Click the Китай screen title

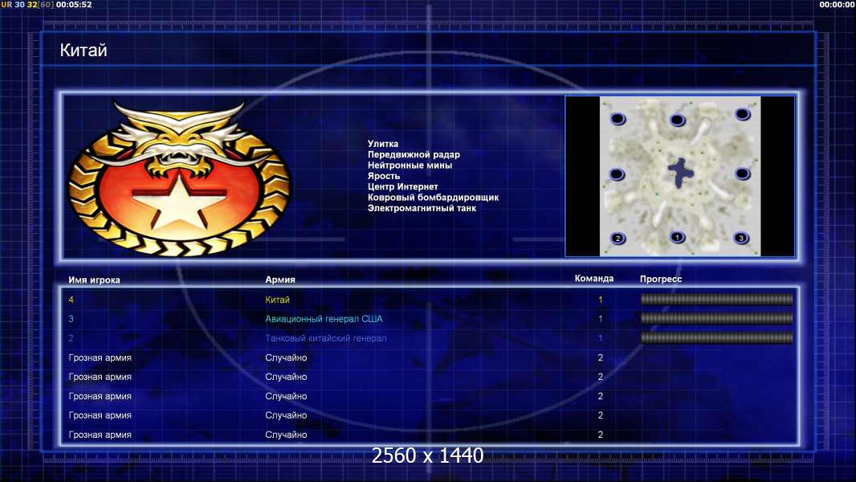coord(84,51)
